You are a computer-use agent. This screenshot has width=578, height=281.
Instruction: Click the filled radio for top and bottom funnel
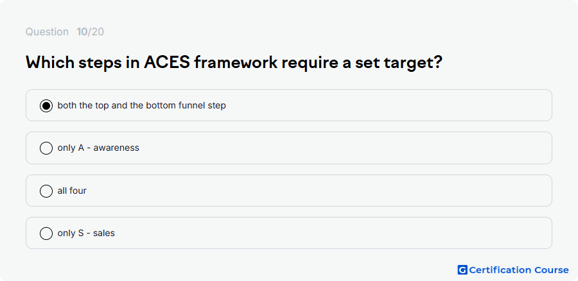tap(46, 106)
